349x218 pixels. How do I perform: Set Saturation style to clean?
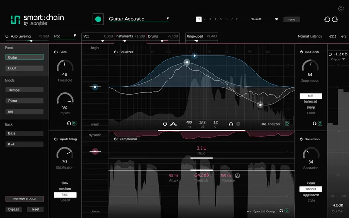tap(311, 183)
